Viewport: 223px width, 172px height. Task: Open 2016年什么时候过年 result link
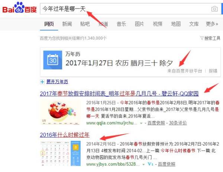65,135
